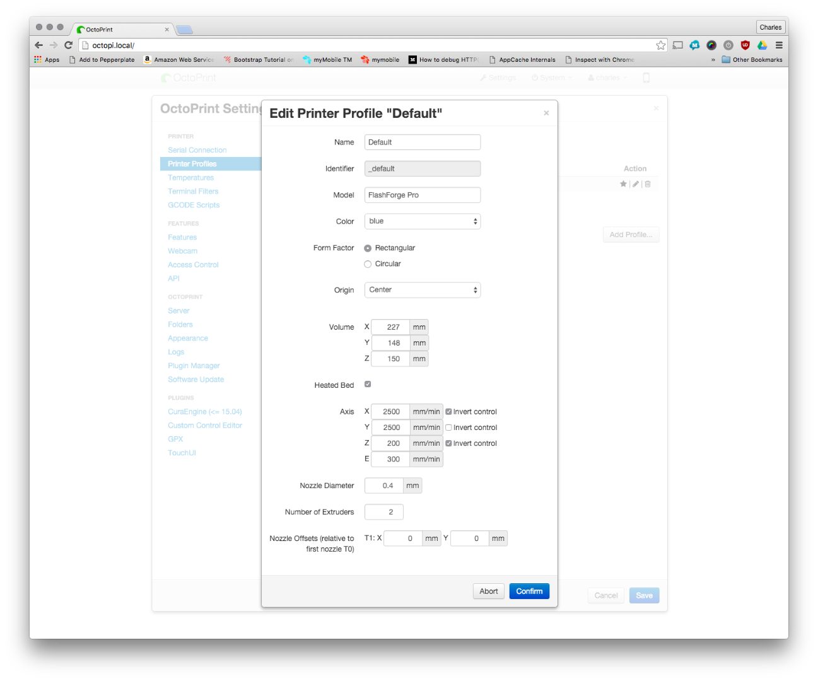
Task: Open the mobile device icon in the navbar
Action: tap(646, 78)
